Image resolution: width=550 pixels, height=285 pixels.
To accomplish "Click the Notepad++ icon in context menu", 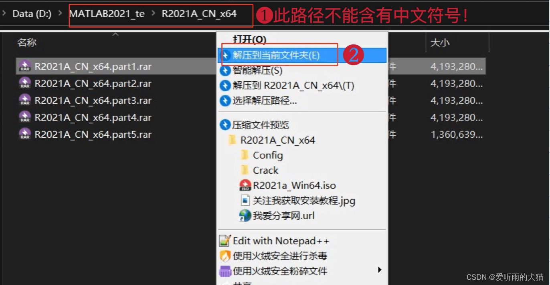I will coord(225,241).
